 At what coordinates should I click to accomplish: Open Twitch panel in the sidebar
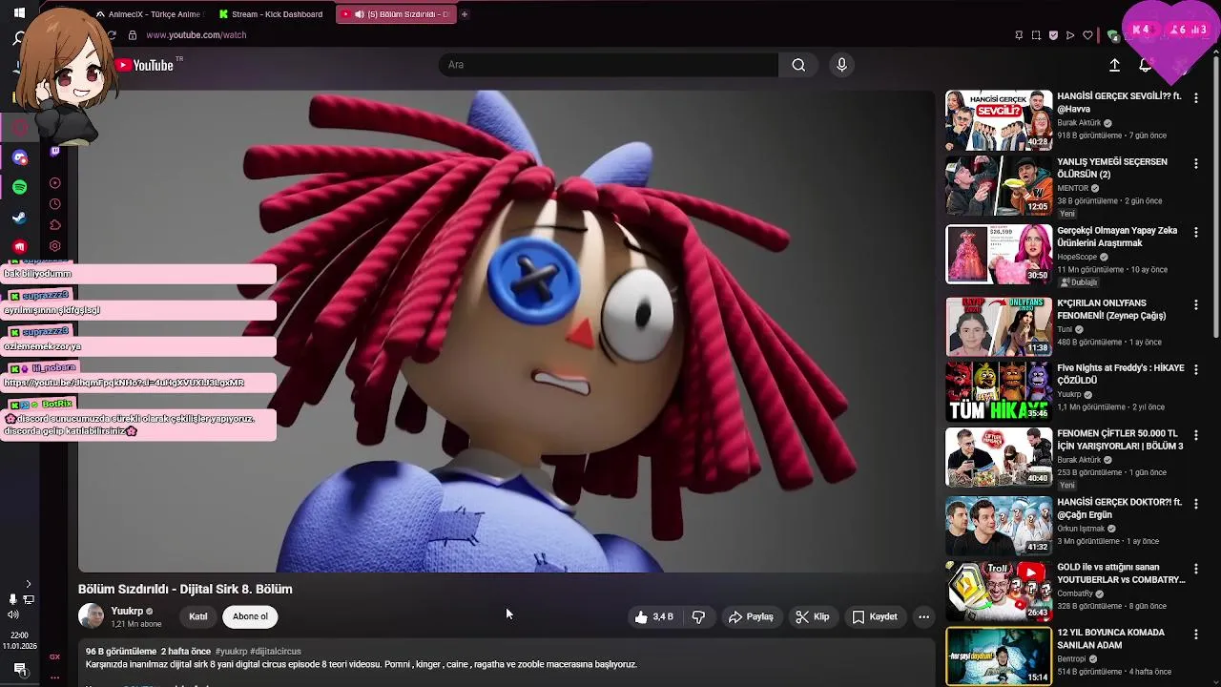click(x=55, y=151)
